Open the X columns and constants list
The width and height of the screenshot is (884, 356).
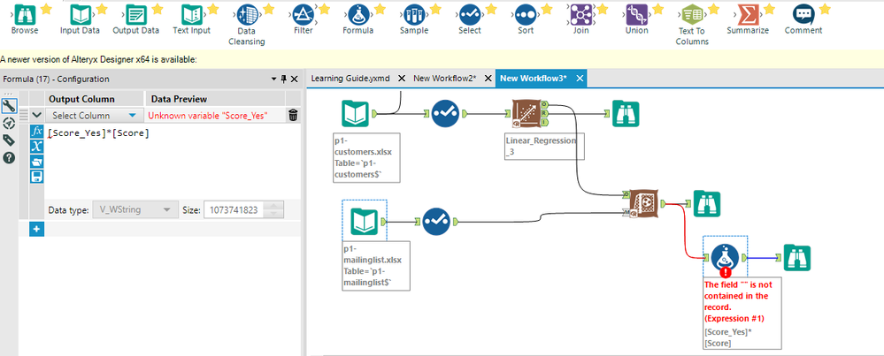[36, 147]
